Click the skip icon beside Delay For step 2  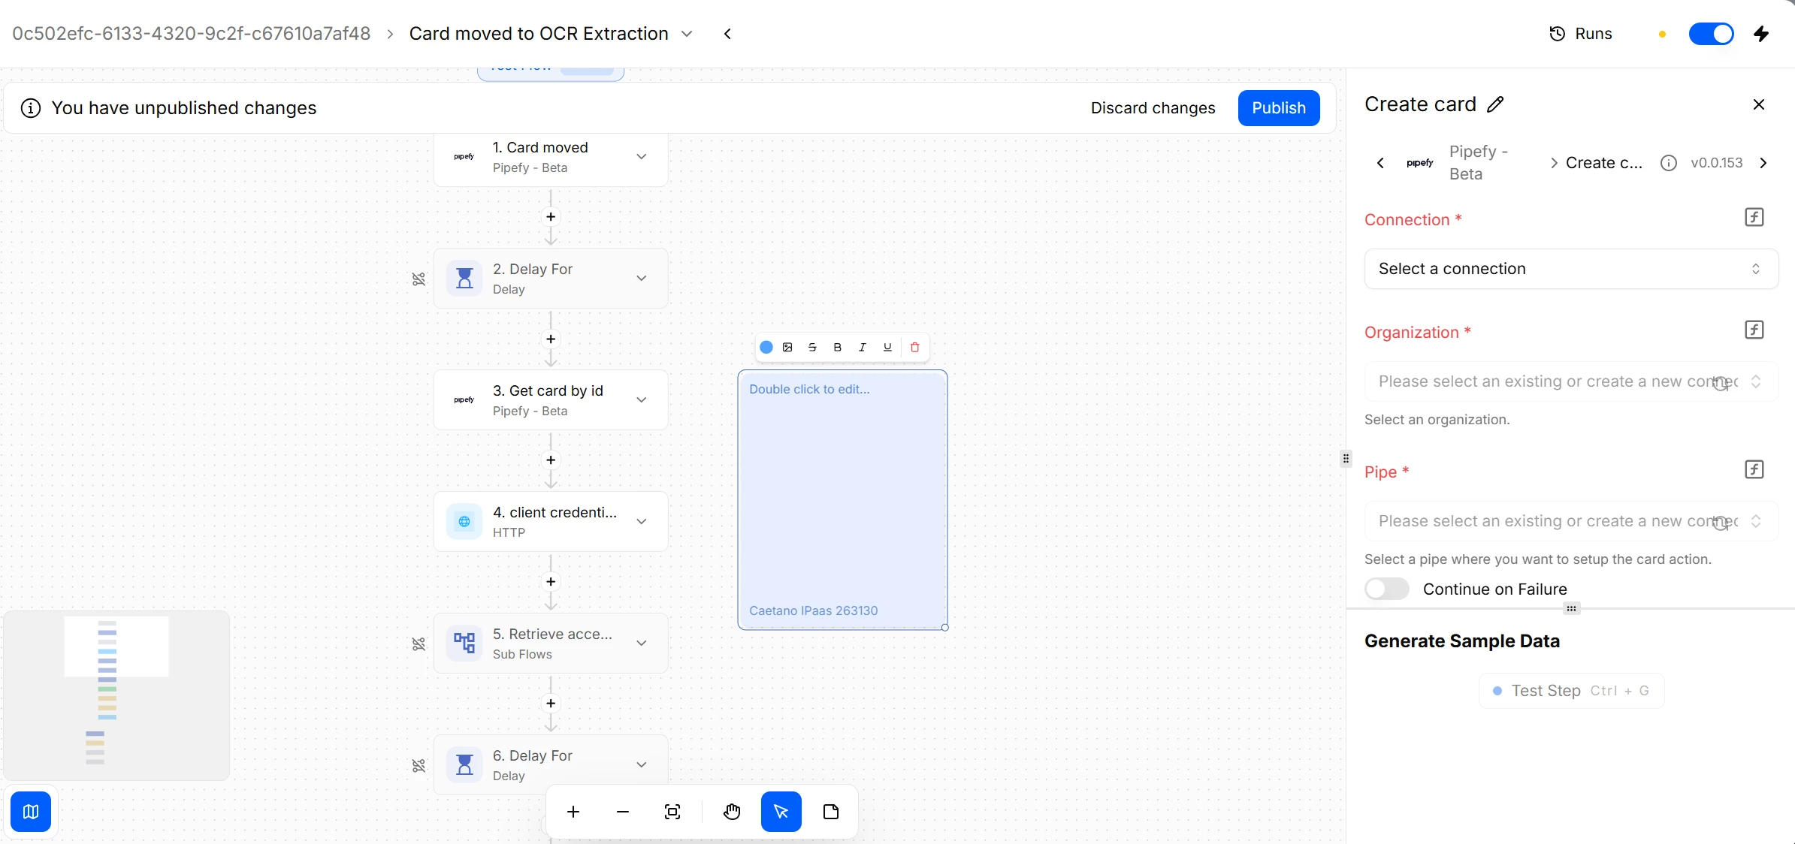(x=419, y=279)
